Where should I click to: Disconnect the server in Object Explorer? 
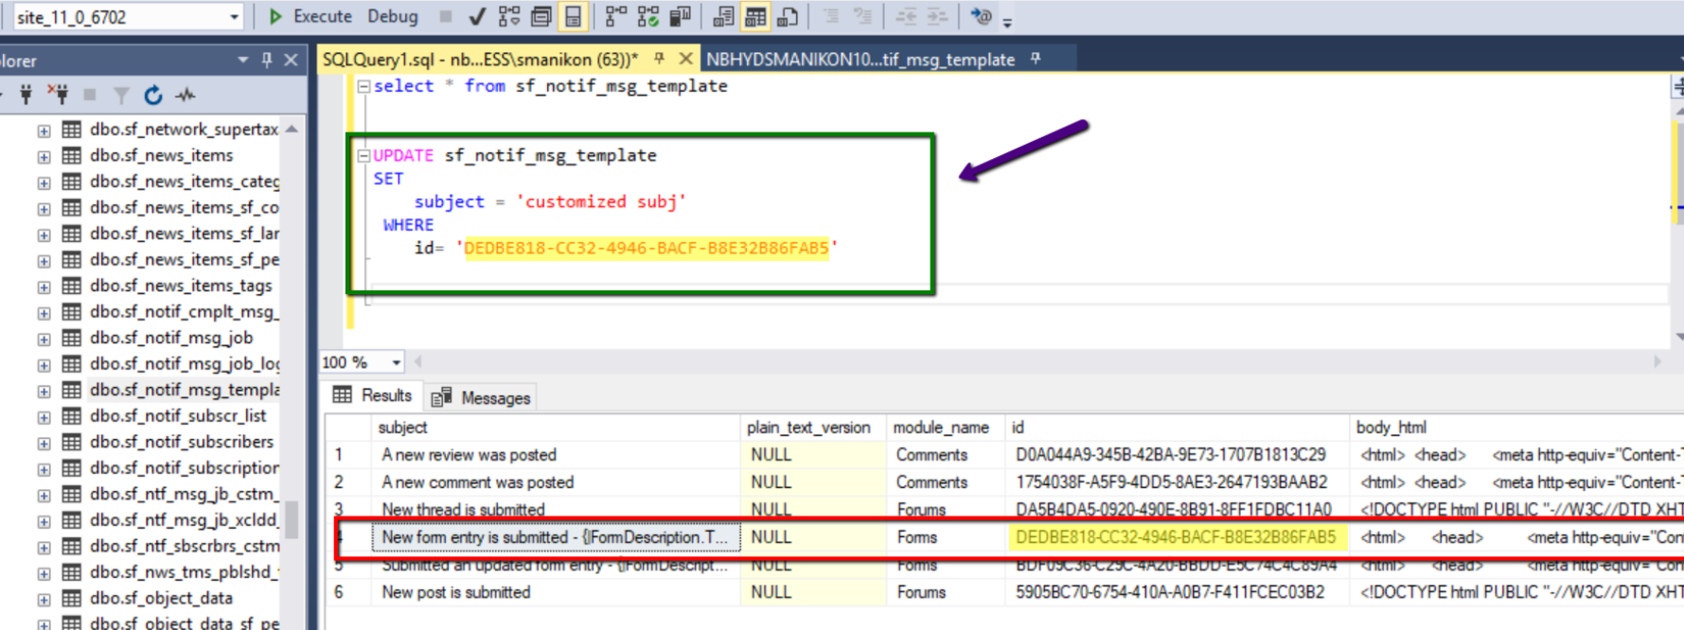(x=59, y=95)
